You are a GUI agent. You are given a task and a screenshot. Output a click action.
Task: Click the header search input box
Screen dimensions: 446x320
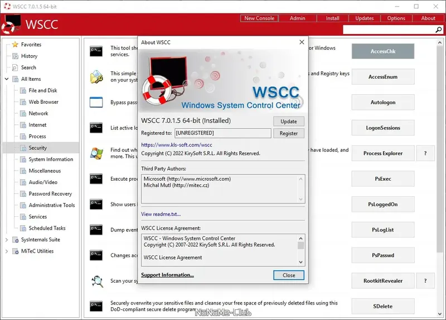click(x=389, y=30)
